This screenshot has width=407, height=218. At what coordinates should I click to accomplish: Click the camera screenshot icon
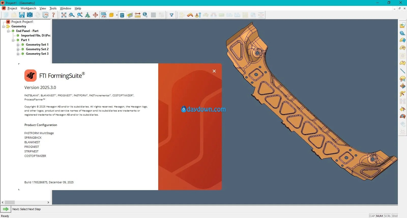click(x=30, y=15)
